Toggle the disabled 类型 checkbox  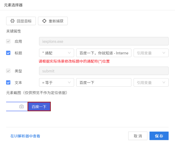[8, 71]
